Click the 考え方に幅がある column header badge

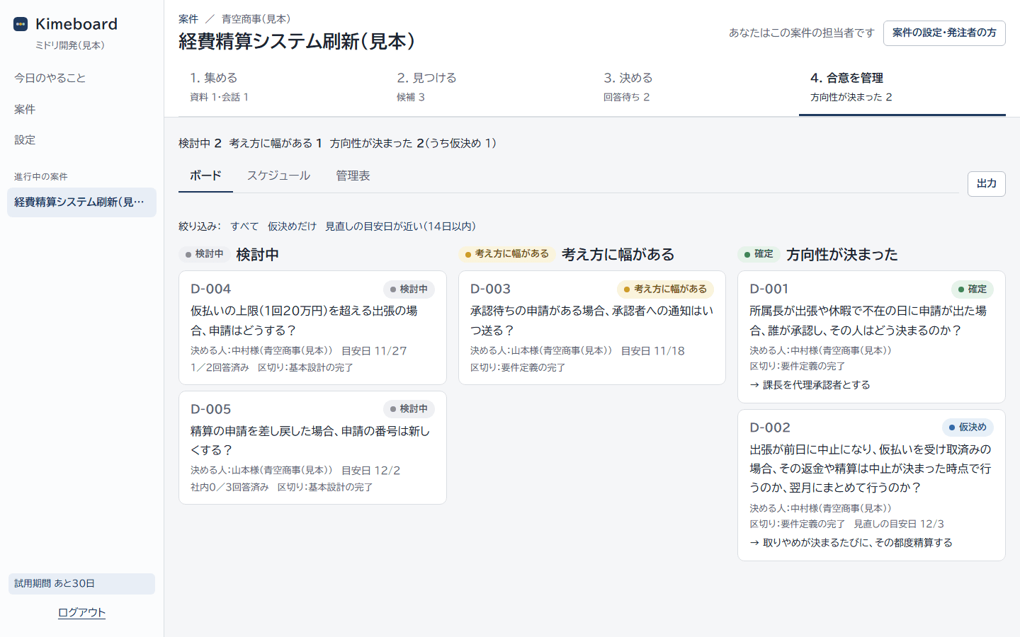coord(506,254)
